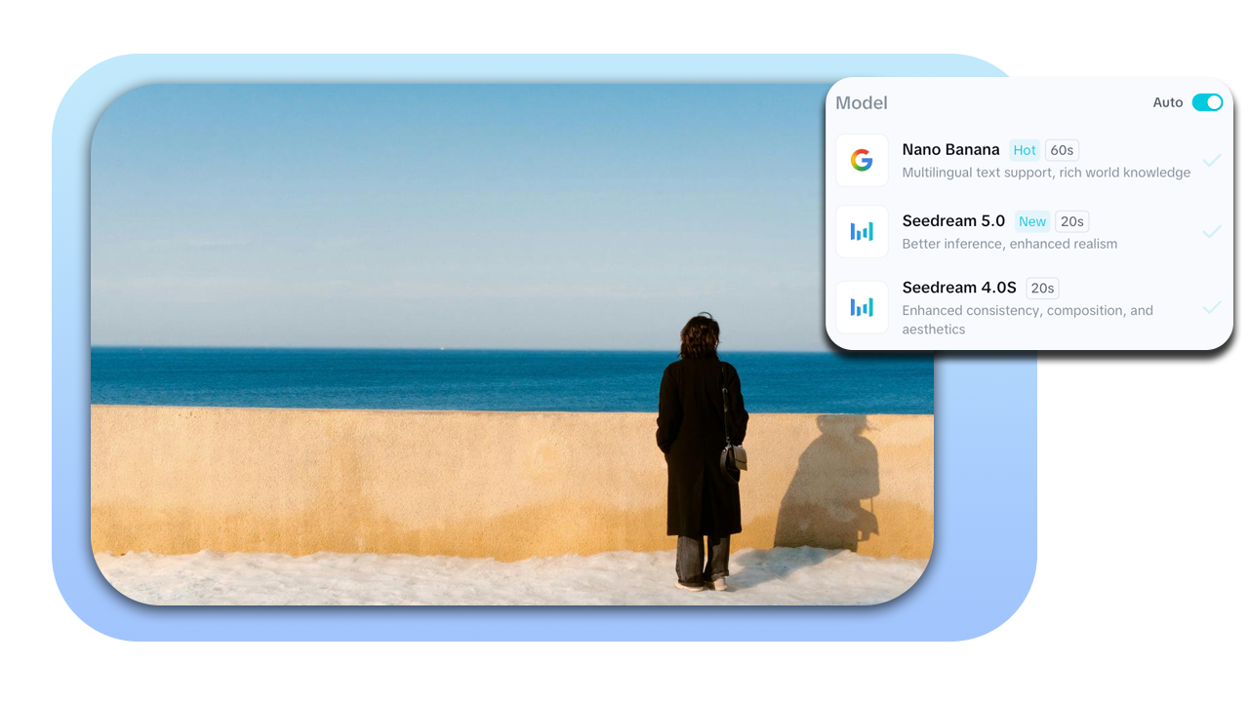This screenshot has width=1249, height=702.
Task: Click the 'Enhanced consistency, composition, and aesthetics' description
Action: click(x=1027, y=320)
